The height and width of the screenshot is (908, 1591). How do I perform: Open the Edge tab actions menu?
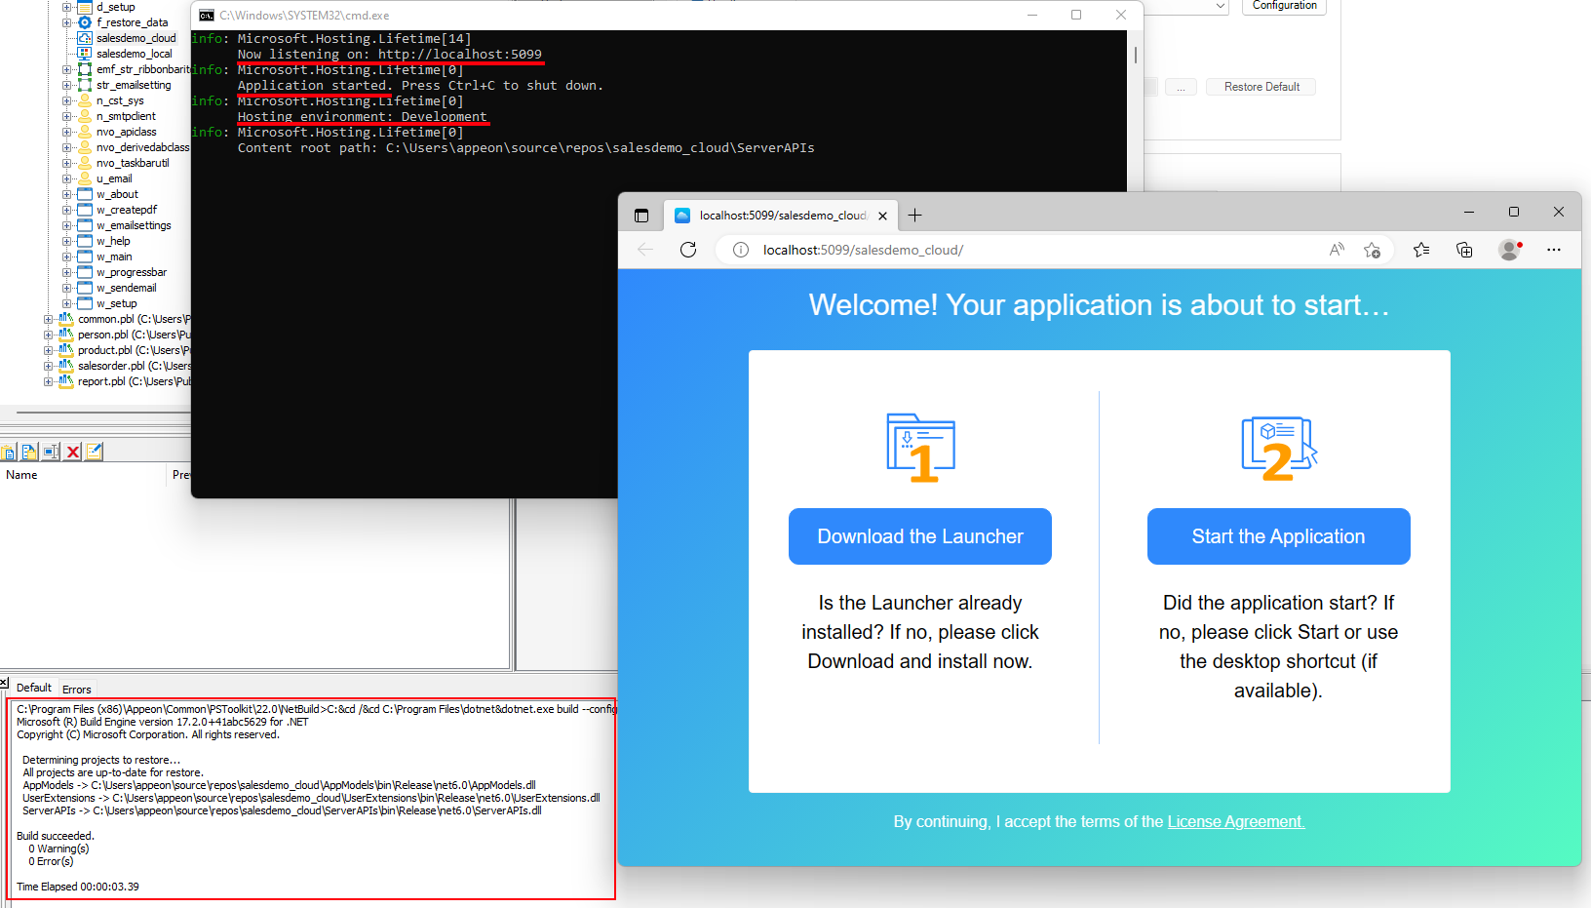641,216
